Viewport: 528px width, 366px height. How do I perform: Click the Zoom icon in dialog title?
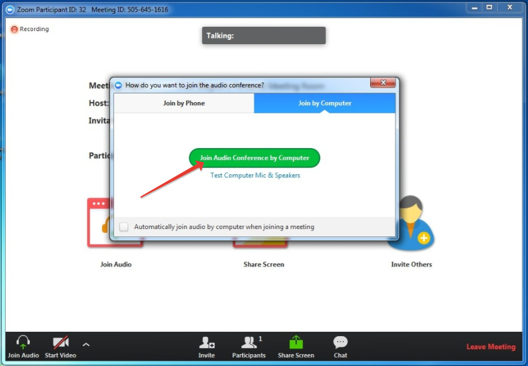click(118, 85)
